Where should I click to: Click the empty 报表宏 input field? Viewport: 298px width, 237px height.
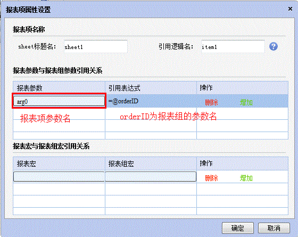[59, 176]
